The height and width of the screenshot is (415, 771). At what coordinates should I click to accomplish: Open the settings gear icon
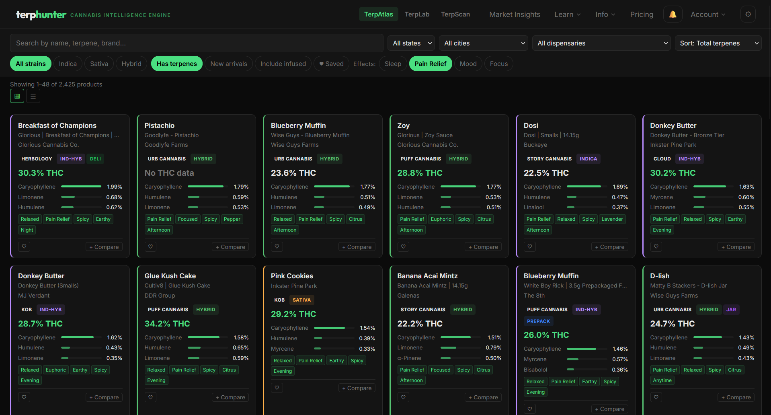(748, 14)
